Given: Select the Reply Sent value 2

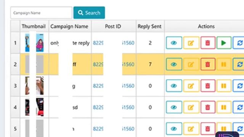Looking at the screenshot, I should [x=150, y=43].
